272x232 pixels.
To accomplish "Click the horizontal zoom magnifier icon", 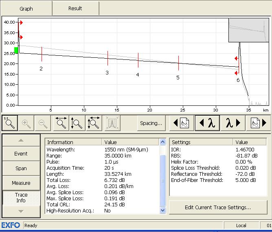I will (61, 123).
